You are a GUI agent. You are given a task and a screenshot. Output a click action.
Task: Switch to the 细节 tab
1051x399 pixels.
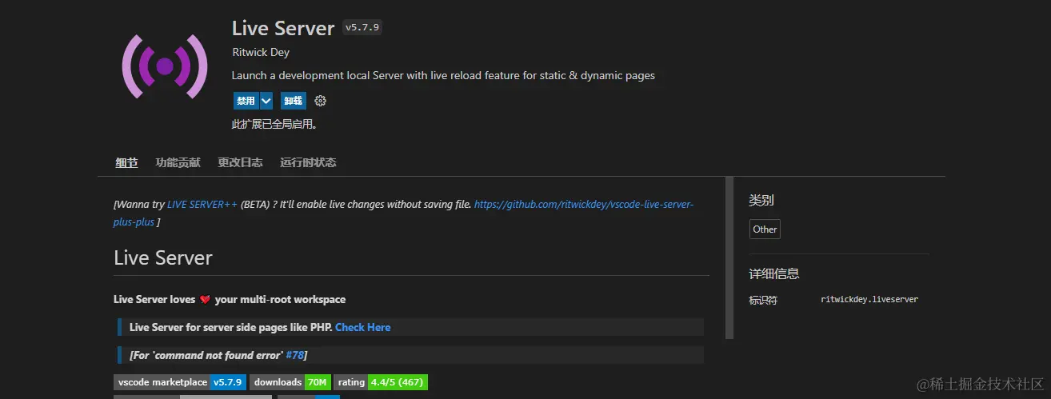point(126,162)
